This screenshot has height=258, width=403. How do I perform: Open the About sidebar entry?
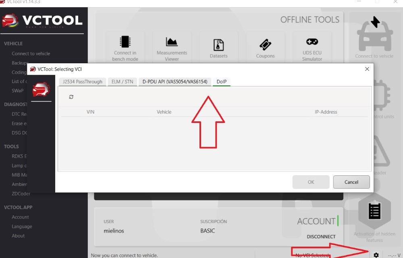coord(18,236)
